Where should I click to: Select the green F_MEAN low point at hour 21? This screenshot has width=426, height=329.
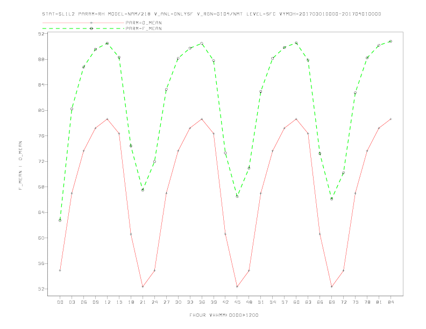[x=143, y=190]
